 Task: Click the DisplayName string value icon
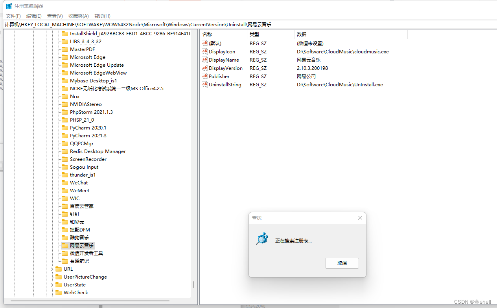(x=205, y=60)
